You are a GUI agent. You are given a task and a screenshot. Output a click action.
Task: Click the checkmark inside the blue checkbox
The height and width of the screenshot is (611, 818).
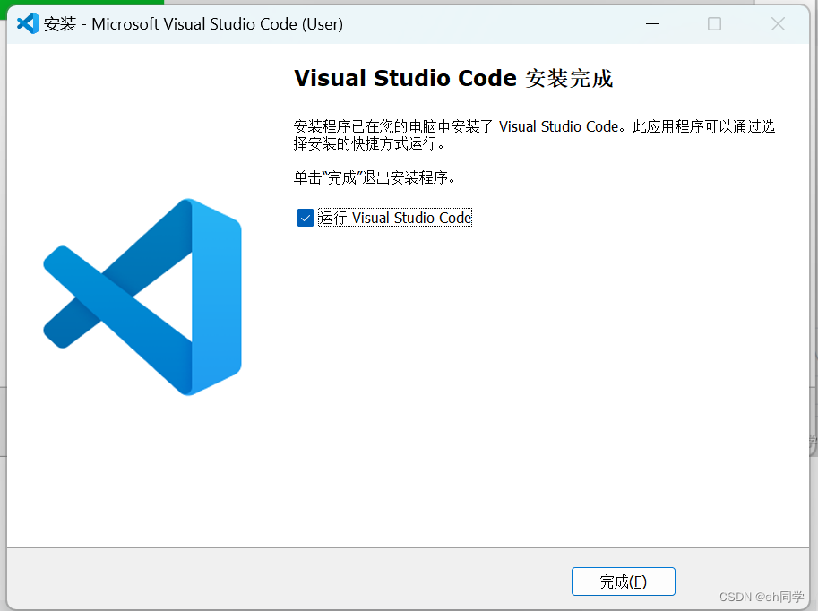[x=306, y=218]
